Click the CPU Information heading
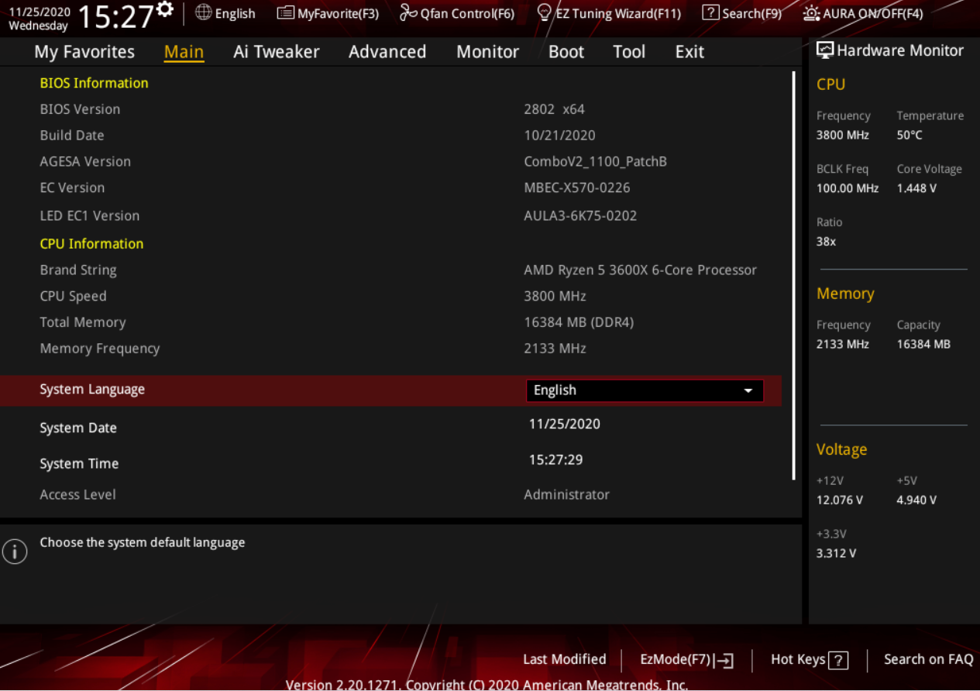Viewport: 980px width, 691px height. click(91, 243)
